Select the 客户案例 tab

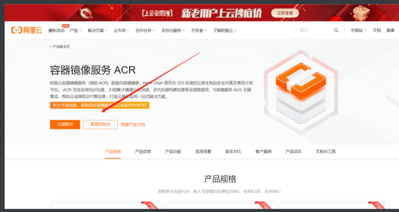[x=263, y=151]
